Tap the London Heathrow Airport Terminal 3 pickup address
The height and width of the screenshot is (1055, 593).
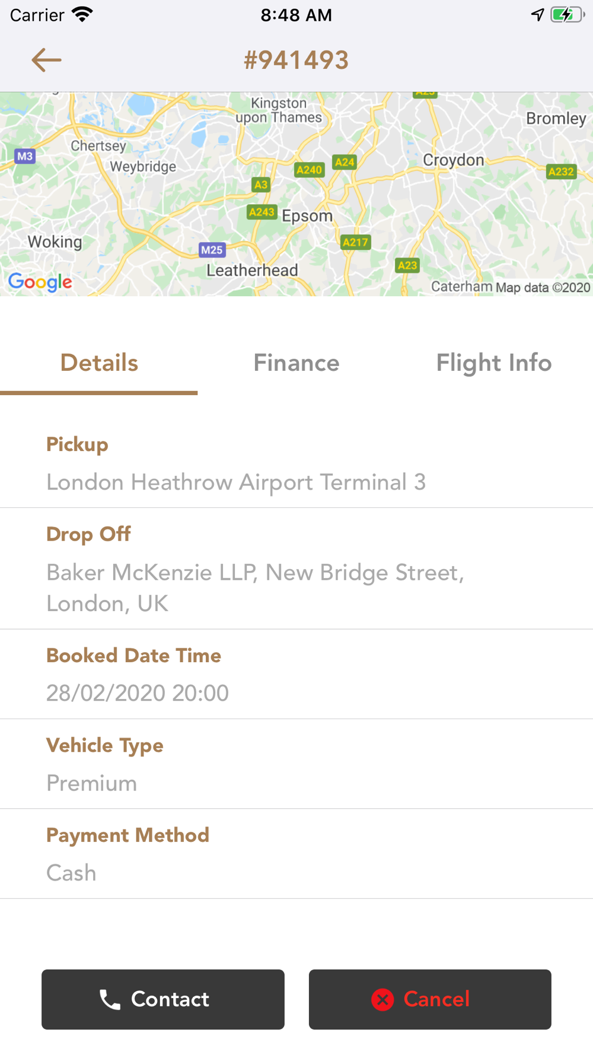point(236,482)
